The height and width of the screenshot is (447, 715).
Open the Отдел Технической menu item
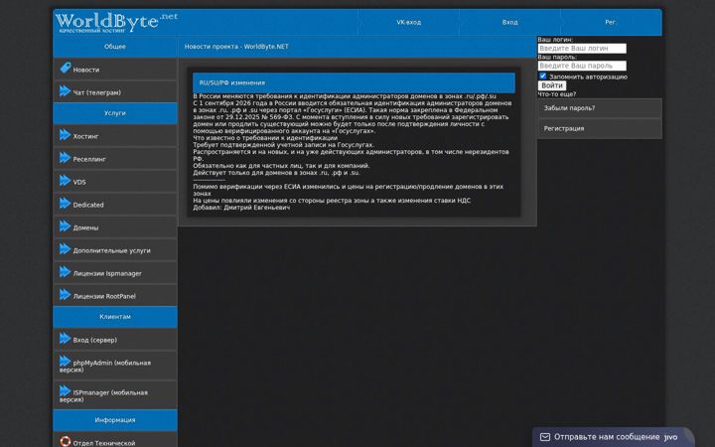[x=115, y=441]
